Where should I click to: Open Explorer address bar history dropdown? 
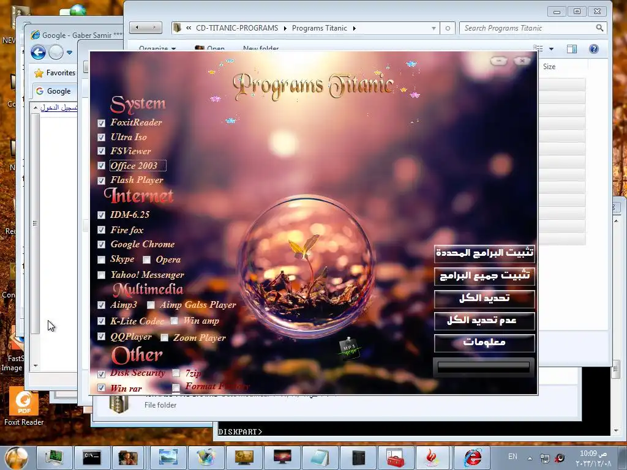point(434,28)
